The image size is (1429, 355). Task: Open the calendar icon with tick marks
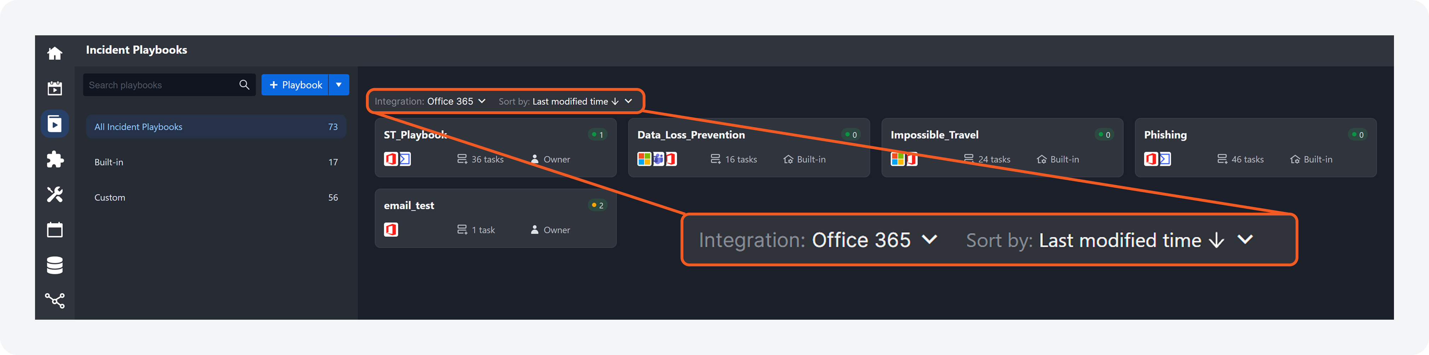(x=55, y=88)
